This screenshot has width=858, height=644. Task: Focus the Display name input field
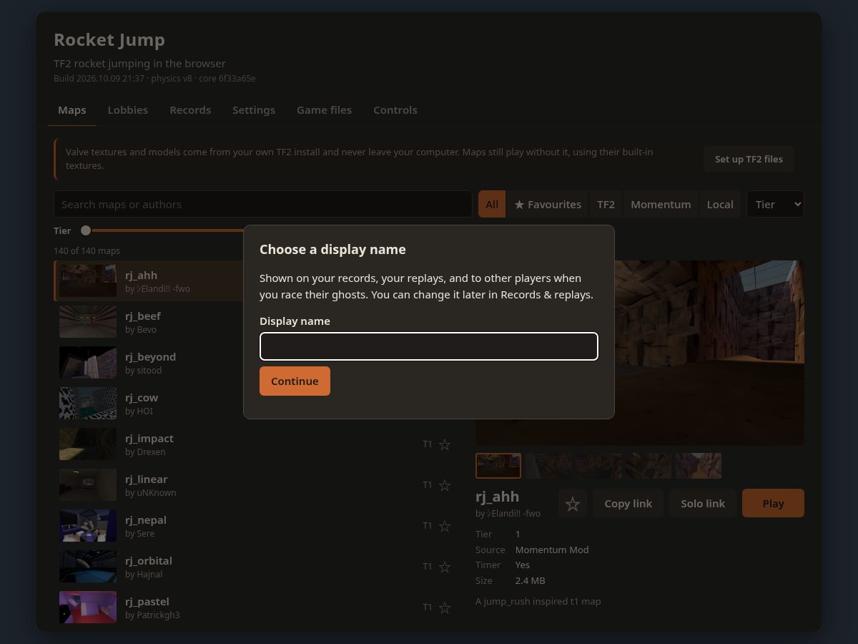[429, 346]
